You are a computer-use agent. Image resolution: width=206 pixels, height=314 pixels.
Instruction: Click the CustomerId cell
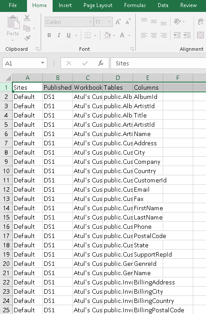point(148,180)
